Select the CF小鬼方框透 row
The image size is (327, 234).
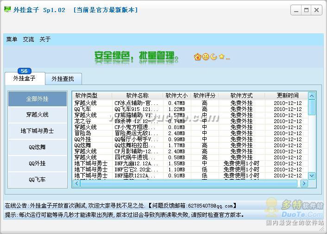click(191, 127)
